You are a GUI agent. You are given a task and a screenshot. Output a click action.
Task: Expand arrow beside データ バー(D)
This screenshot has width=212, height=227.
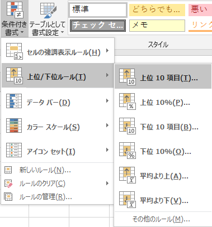pos(107,101)
